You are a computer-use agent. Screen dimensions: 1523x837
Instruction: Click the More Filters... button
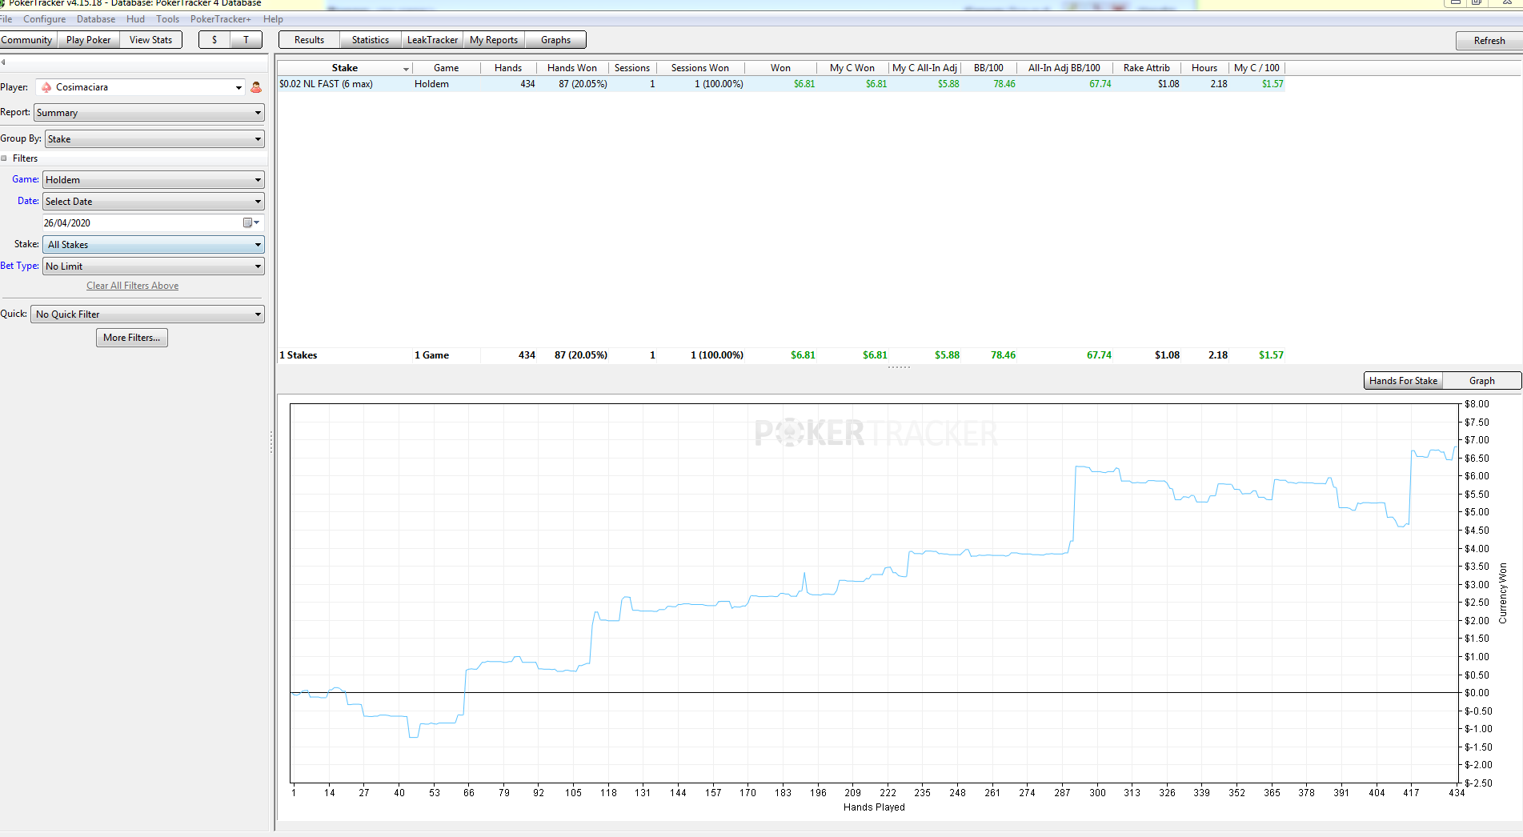[132, 338]
